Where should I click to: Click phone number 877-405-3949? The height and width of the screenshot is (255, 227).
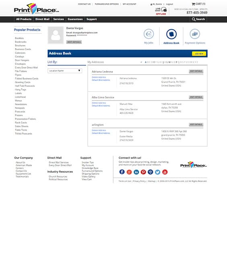click(x=197, y=13)
